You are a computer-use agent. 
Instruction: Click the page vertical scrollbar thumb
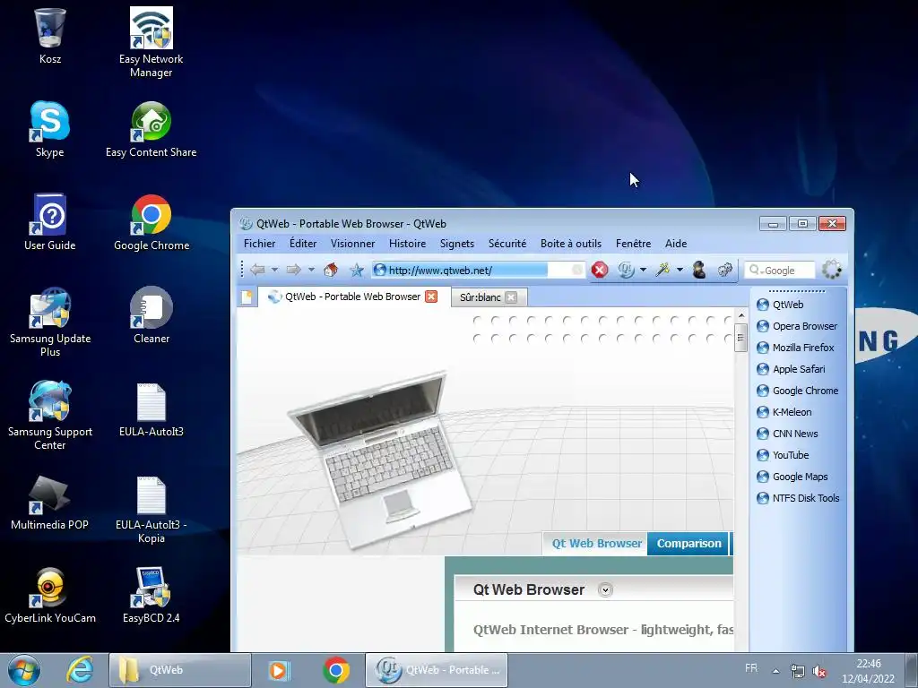740,338
